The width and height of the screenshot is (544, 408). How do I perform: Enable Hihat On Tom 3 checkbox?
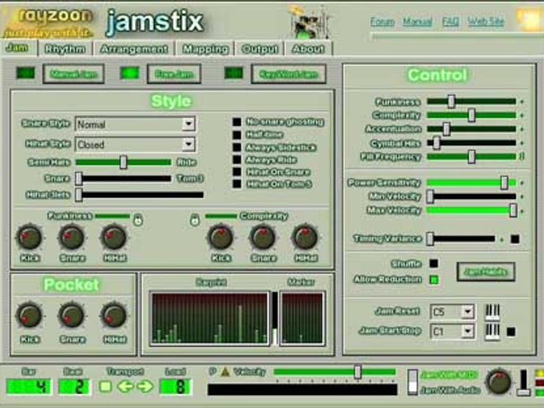(x=237, y=184)
